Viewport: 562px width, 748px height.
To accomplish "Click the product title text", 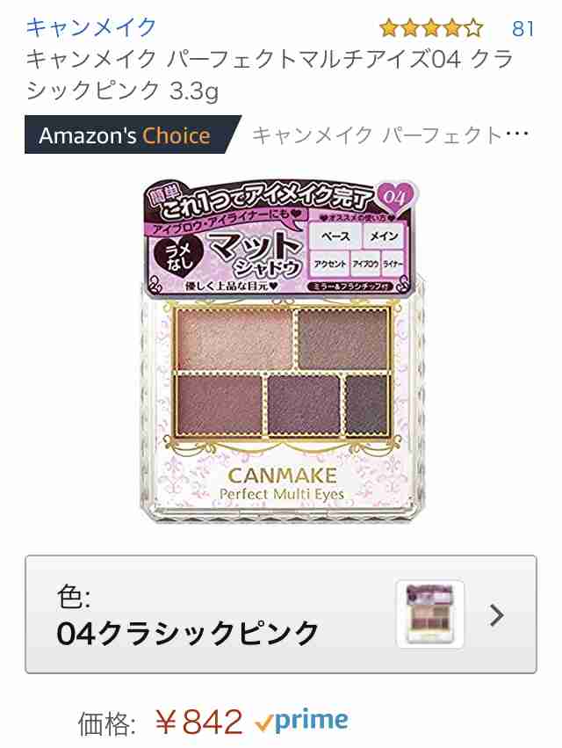I will click(270, 75).
